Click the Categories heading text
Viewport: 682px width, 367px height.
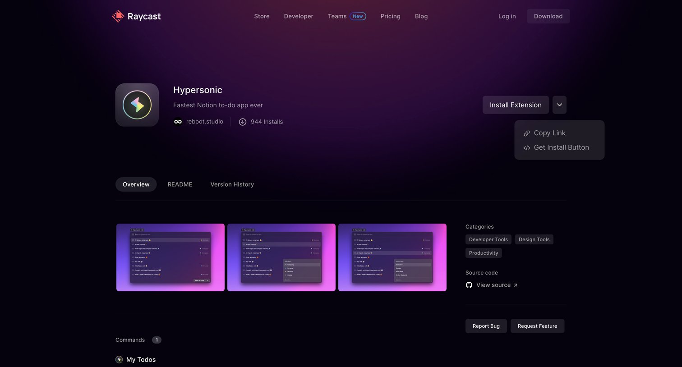pyautogui.click(x=479, y=227)
